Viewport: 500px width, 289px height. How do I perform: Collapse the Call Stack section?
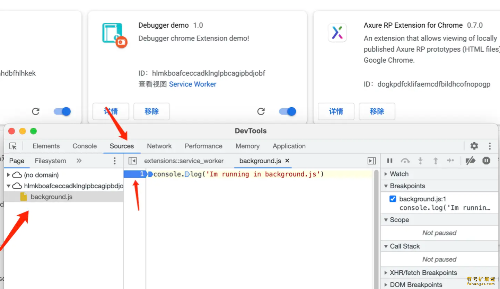(x=386, y=246)
